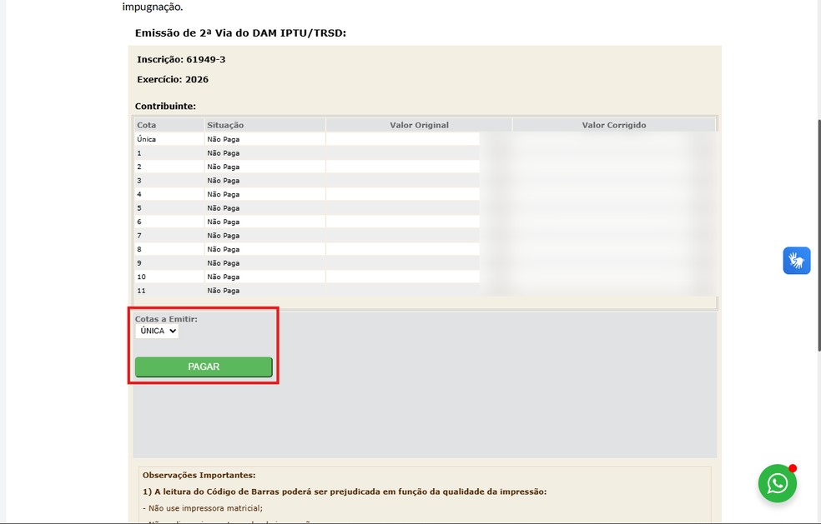Select the 'Única' cota cell
The height and width of the screenshot is (524, 821).
click(x=169, y=139)
